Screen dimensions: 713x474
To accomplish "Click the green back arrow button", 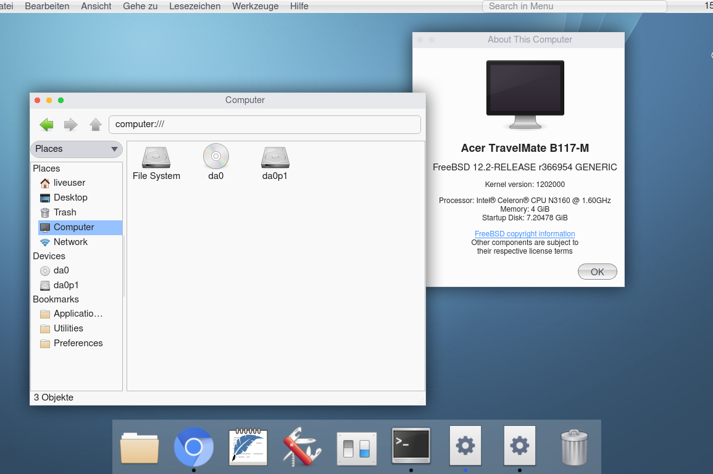I will tap(46, 125).
